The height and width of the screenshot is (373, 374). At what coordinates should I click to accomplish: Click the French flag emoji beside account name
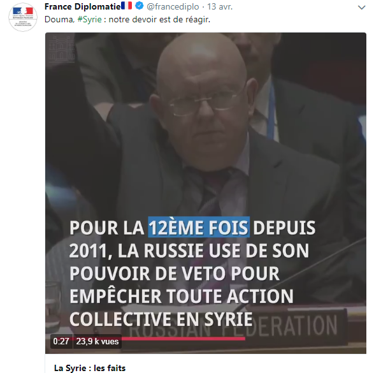pos(126,6)
